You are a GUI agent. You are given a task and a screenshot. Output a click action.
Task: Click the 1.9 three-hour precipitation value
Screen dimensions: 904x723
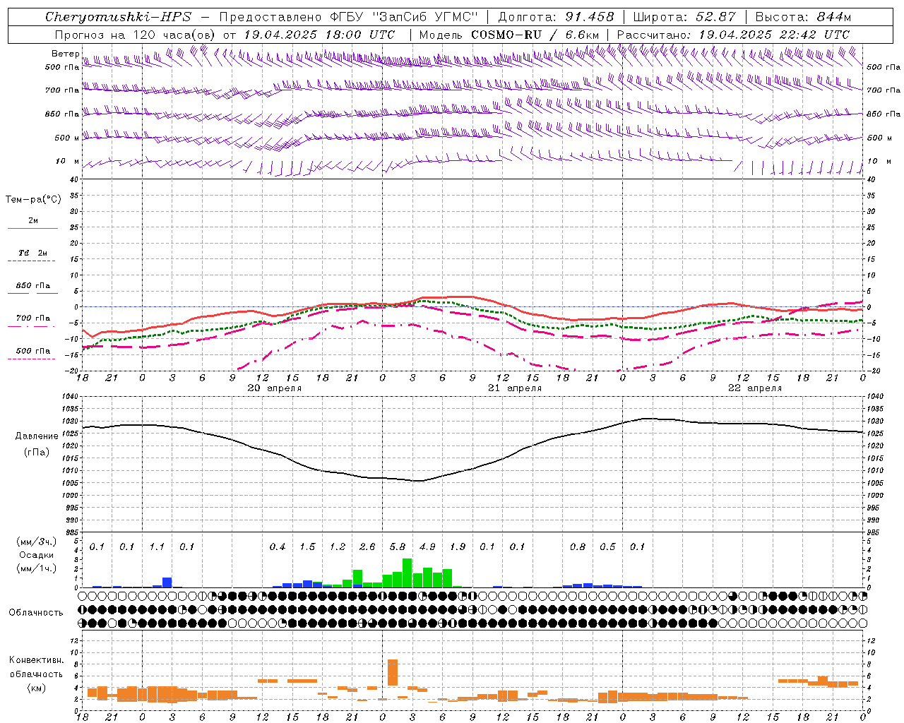click(458, 547)
